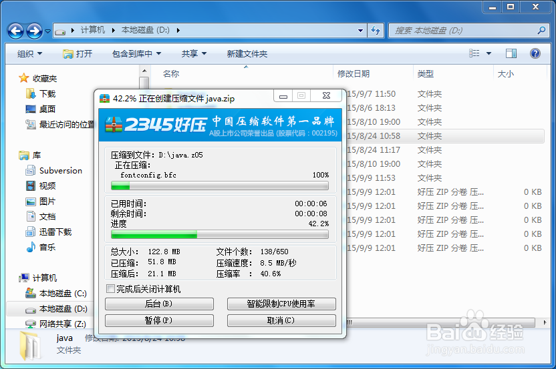
Task: Select 计算机 in the navigation tree
Action: click(x=45, y=278)
